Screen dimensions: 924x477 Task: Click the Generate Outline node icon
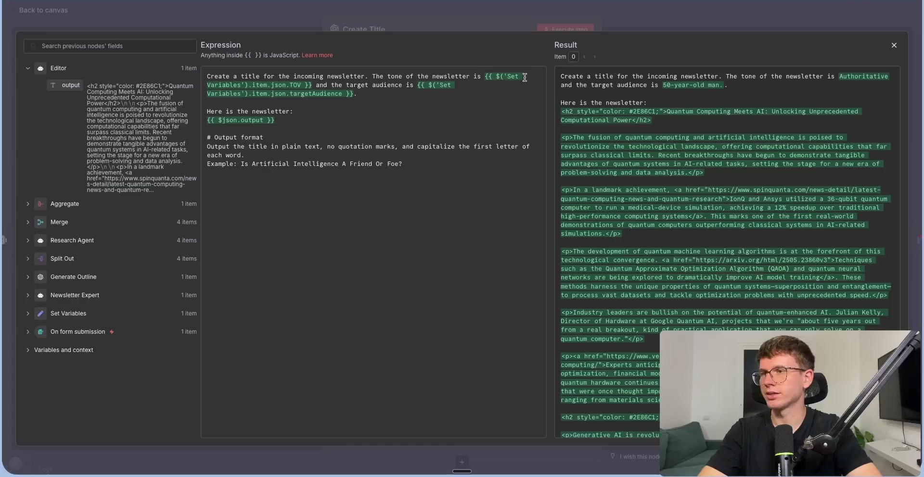pos(40,277)
